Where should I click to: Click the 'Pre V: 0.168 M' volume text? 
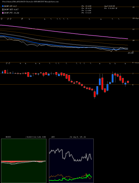(x=110, y=8)
